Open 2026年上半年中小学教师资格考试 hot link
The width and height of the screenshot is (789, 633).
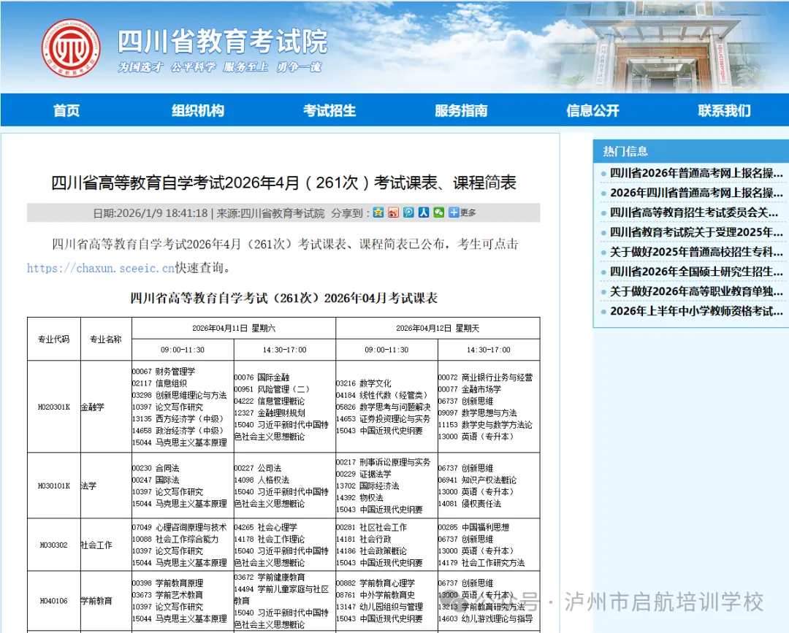point(696,311)
